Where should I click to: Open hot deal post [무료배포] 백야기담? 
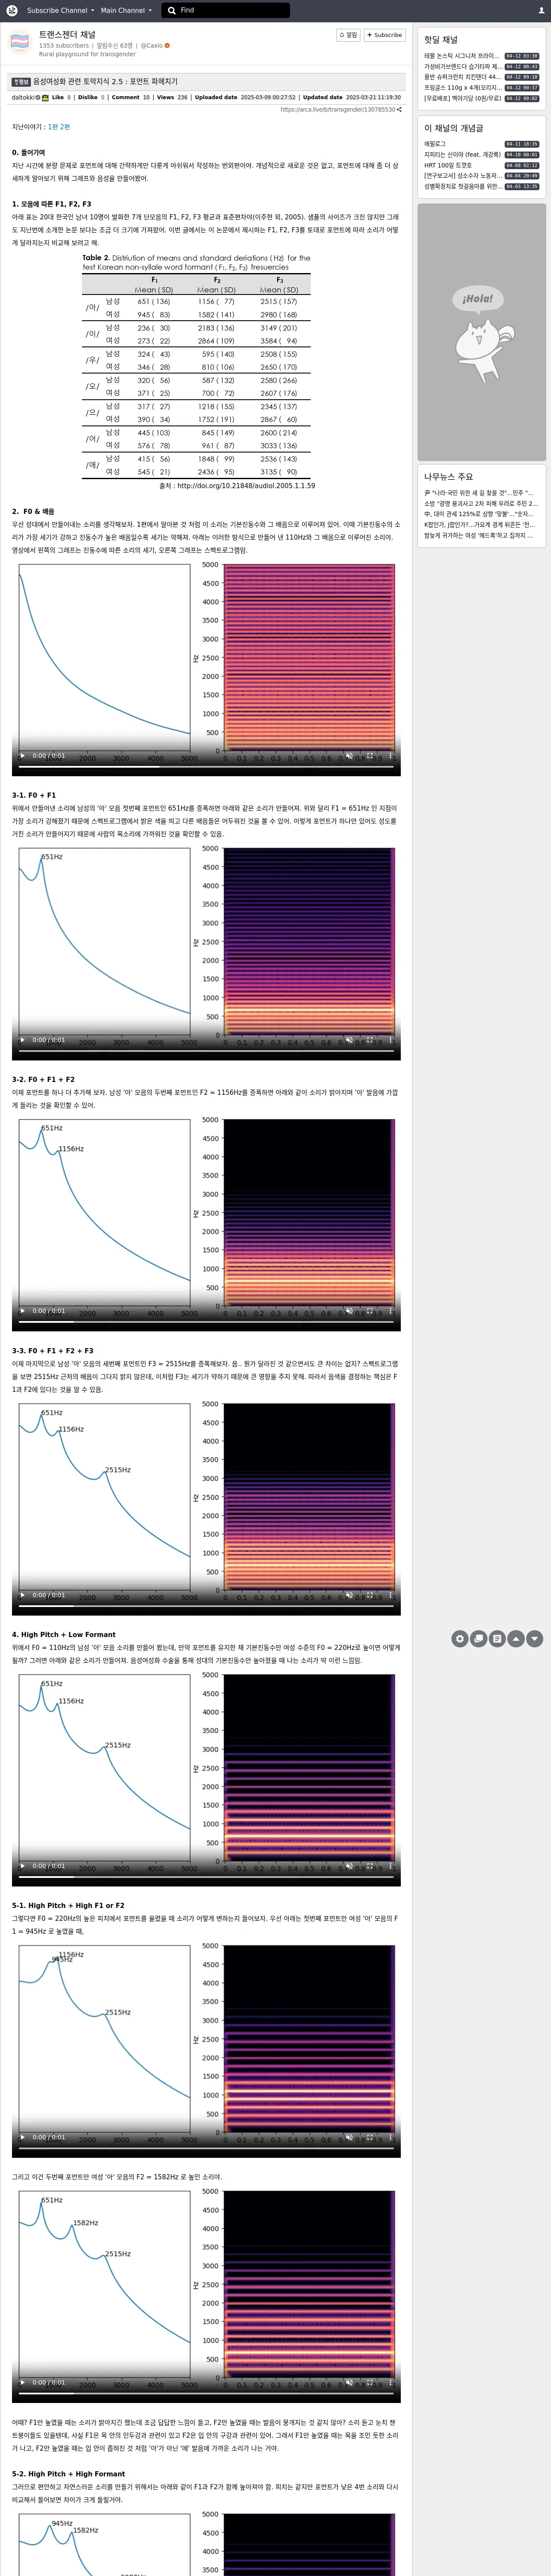pos(463,98)
